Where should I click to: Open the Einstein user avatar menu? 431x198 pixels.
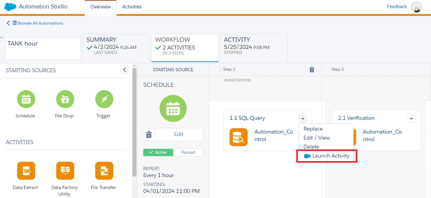coord(417,7)
